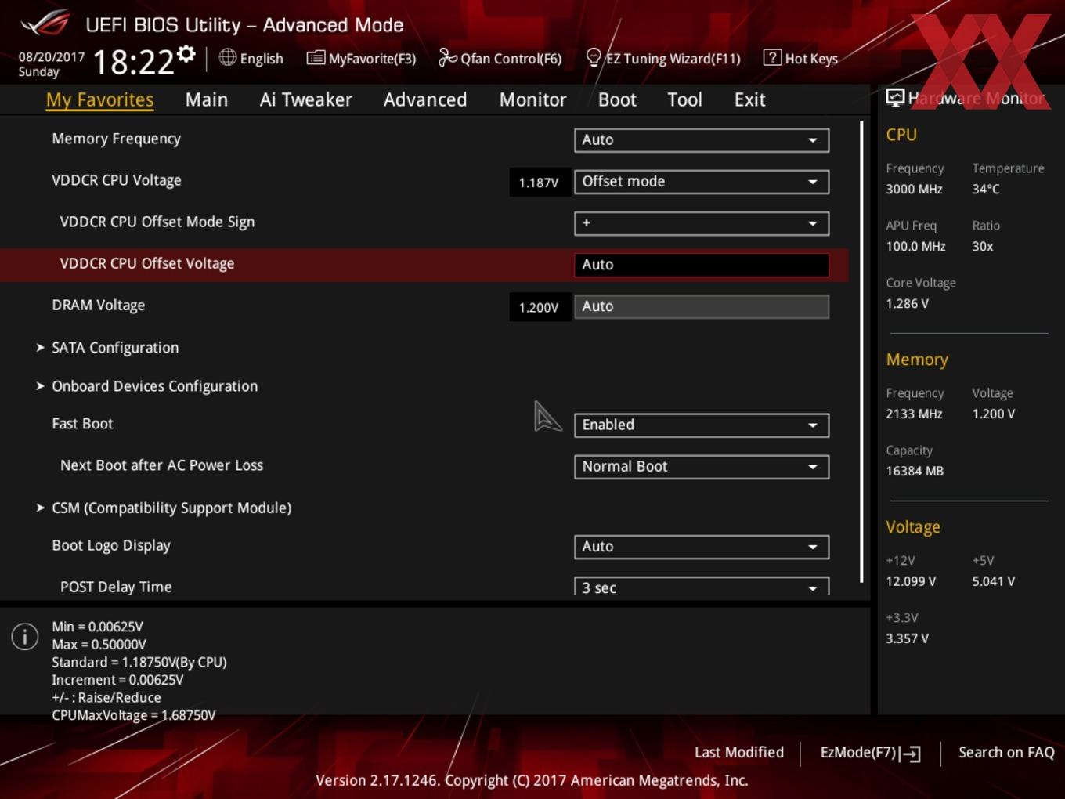The height and width of the screenshot is (799, 1065).
Task: Switch to the Advanced tab
Action: (x=425, y=100)
